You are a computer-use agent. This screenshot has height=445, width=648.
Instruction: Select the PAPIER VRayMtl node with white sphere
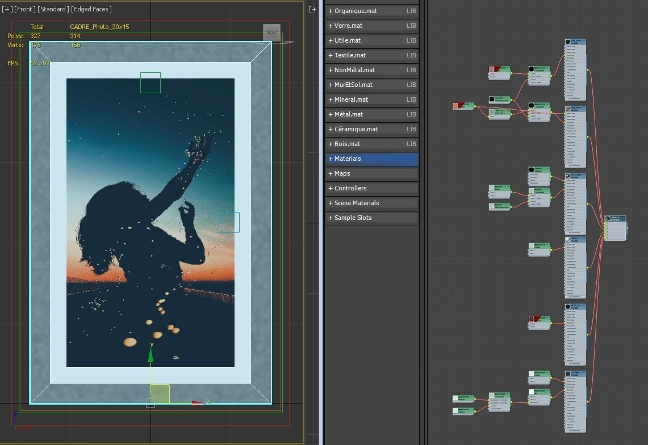575,267
